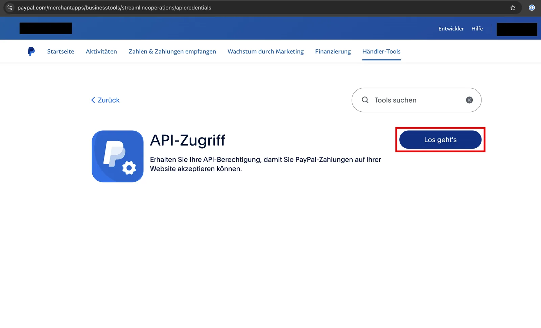The image size is (541, 328).
Task: Bookmark this page with the star icon
Action: [x=513, y=7]
